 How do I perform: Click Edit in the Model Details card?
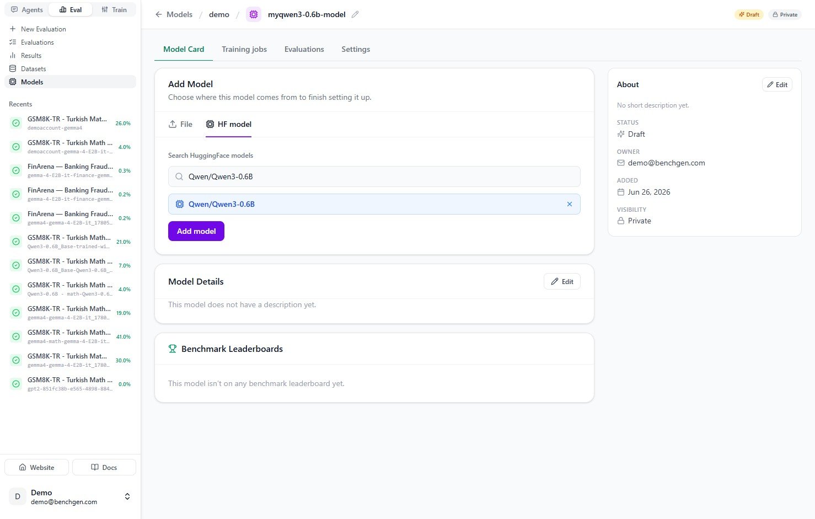[x=562, y=281]
